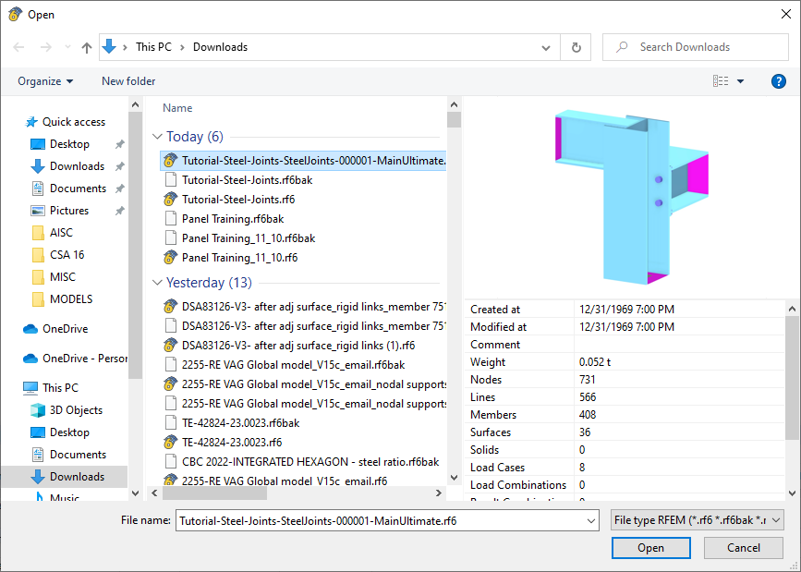Expand the File name dropdown arrow
The width and height of the screenshot is (801, 572).
tap(591, 521)
